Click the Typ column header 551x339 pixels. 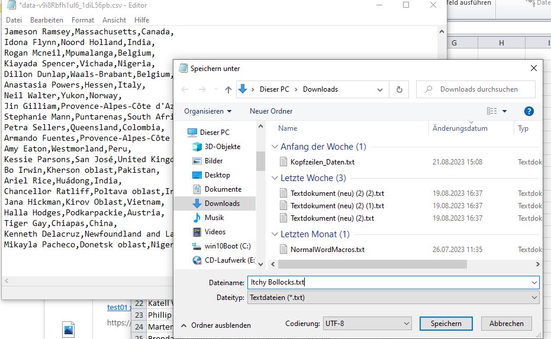click(523, 128)
